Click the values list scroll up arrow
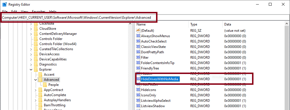290x110 pixels. (x=287, y=24)
